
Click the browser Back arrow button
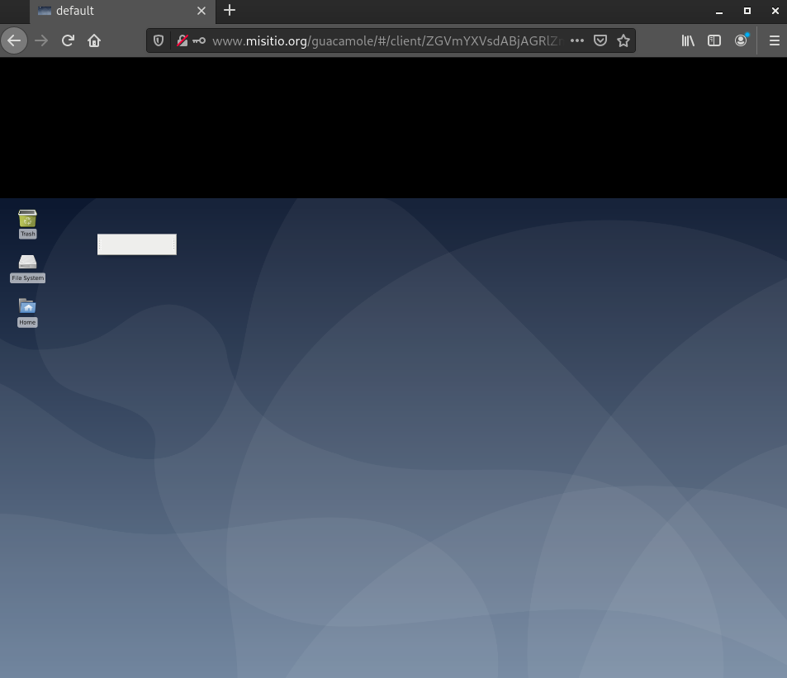14,40
